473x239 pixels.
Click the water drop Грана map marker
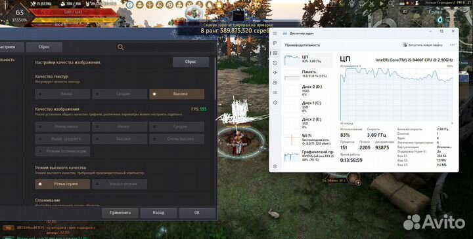coord(440,20)
